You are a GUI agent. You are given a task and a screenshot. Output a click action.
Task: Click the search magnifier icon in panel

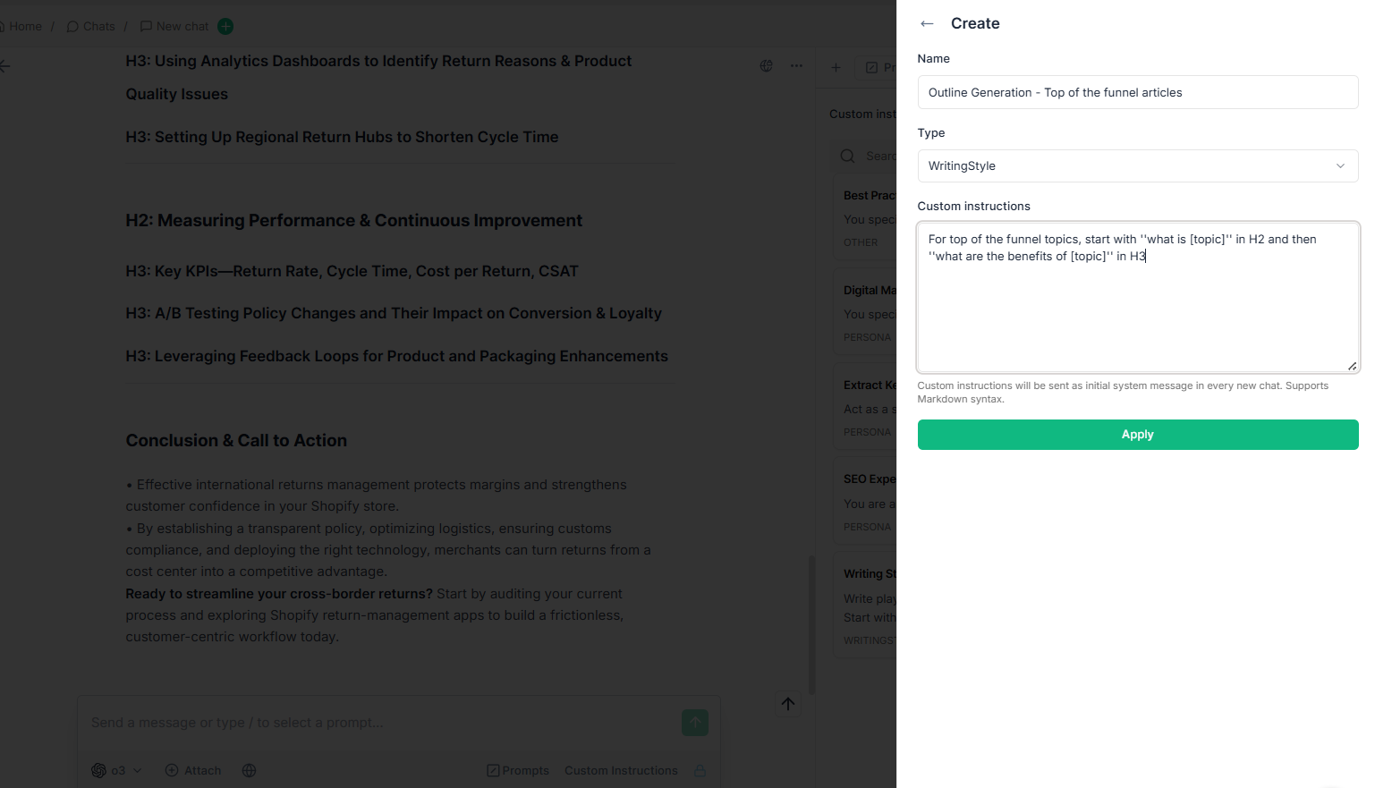[x=847, y=156]
